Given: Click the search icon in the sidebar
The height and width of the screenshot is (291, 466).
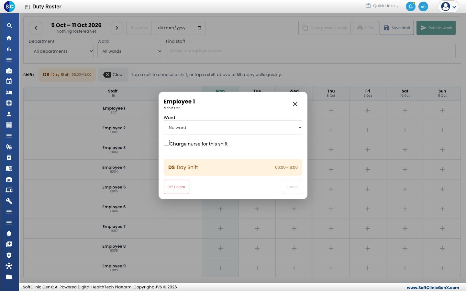Looking at the screenshot, I should [x=9, y=26].
